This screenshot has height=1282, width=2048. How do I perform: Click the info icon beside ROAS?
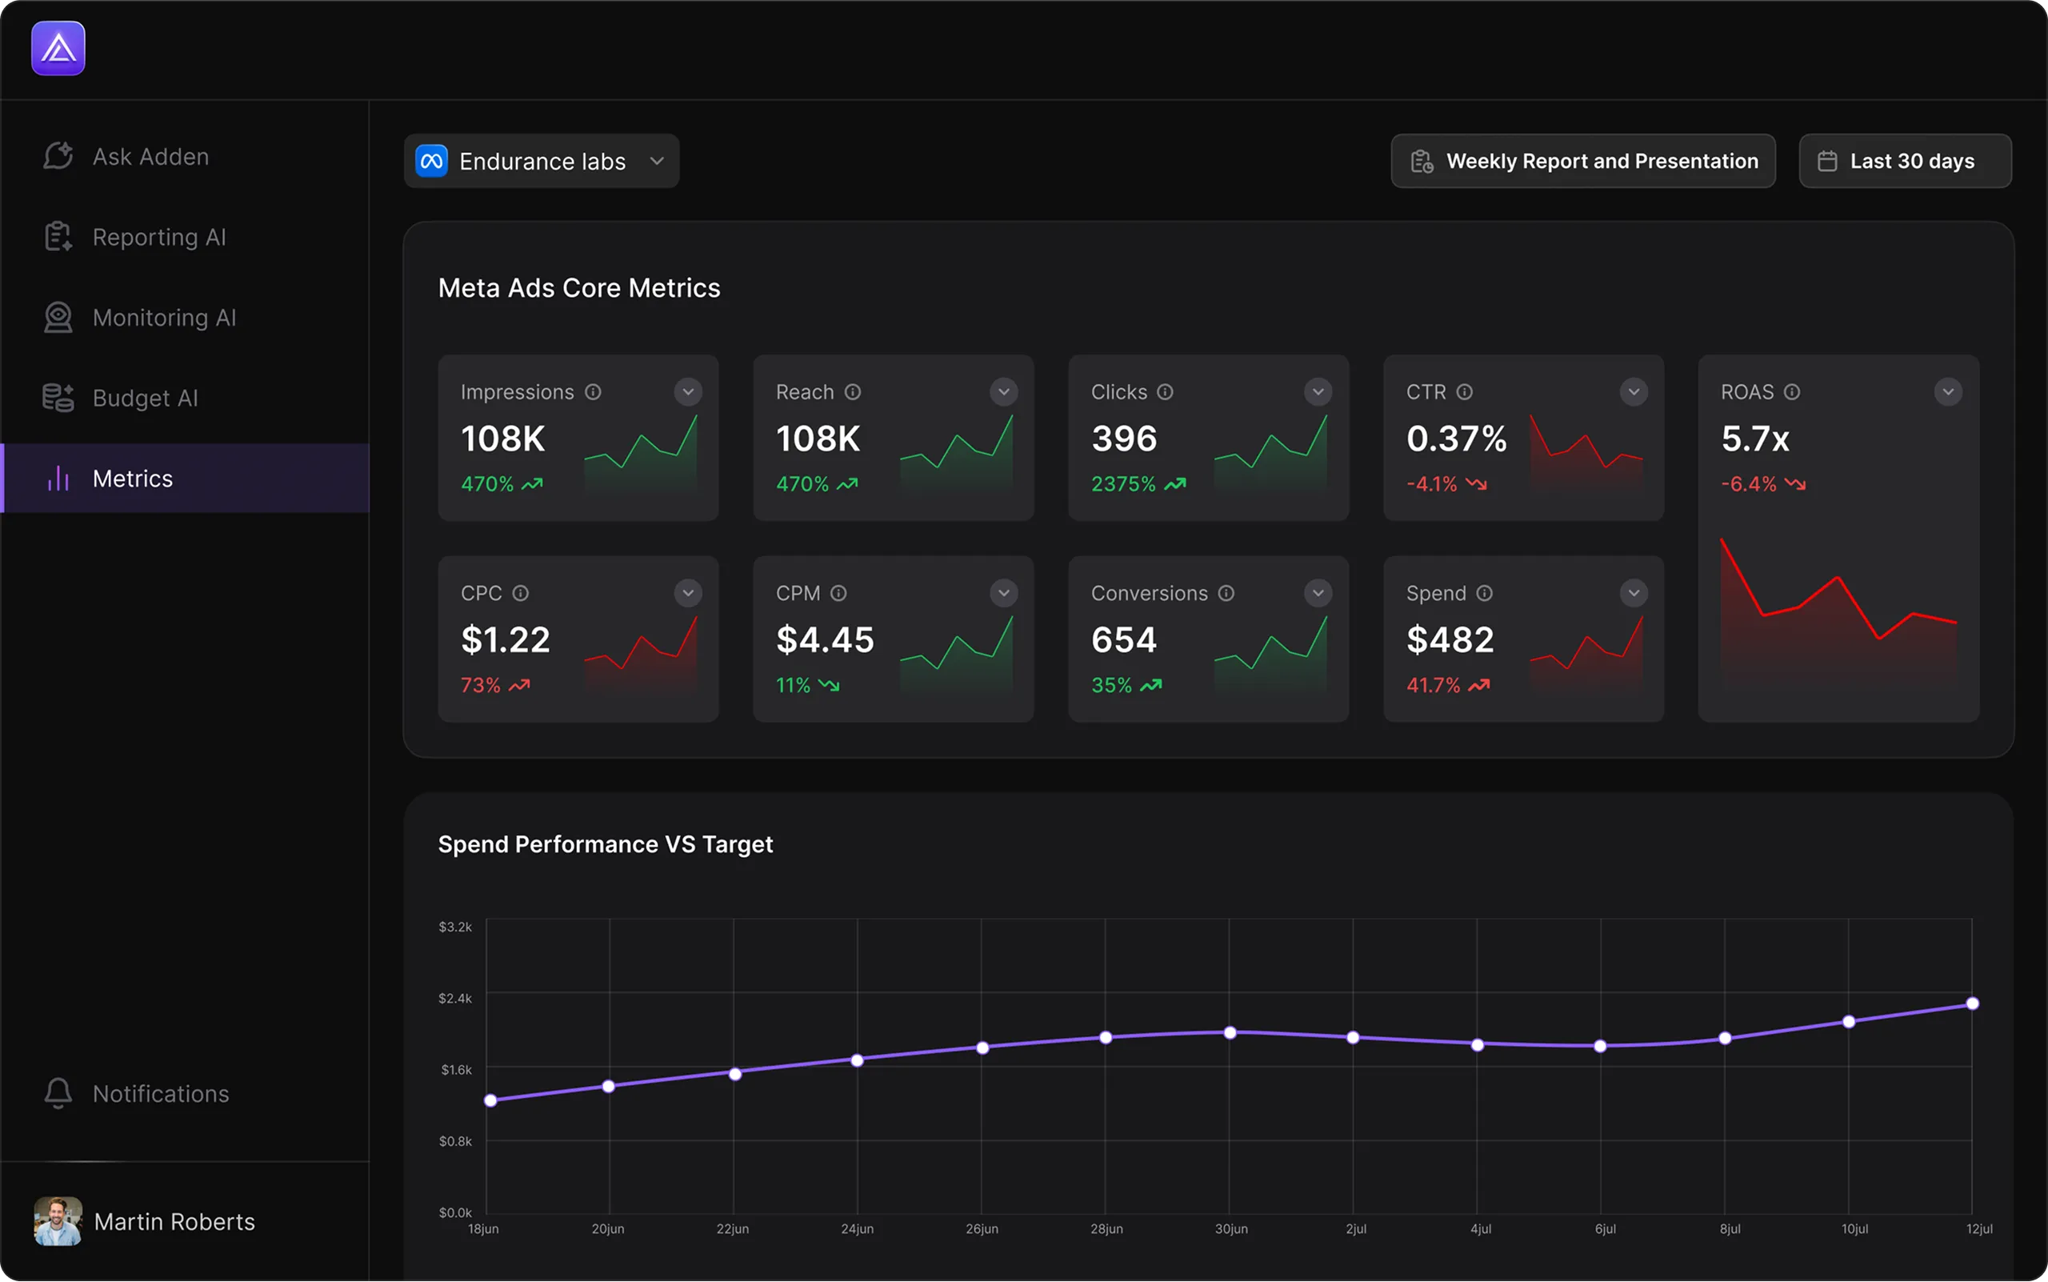(x=1791, y=392)
